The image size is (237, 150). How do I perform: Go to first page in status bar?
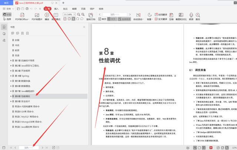(x=11, y=148)
